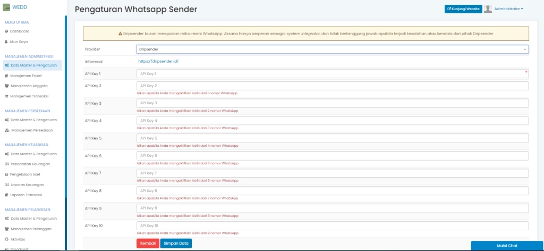Click the Administrator avatar picture
Screen dimensions: 544x251
pyautogui.click(x=488, y=9)
